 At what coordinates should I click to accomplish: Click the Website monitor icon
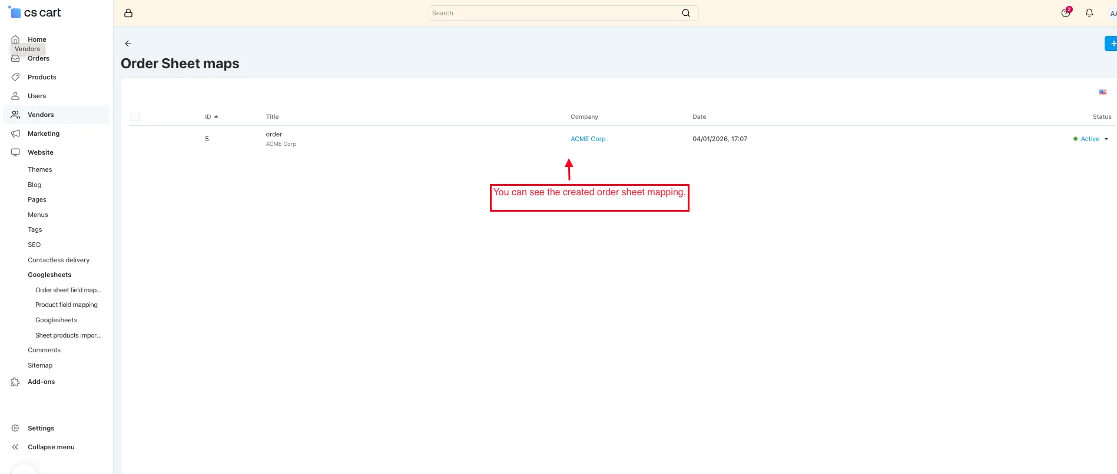tap(15, 152)
